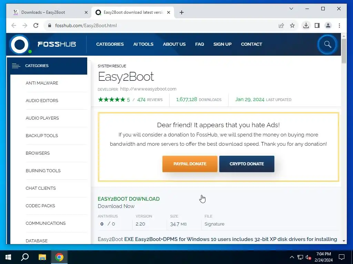Open the Chrome profile avatar
The image size is (353, 264).
pyautogui.click(x=328, y=25)
